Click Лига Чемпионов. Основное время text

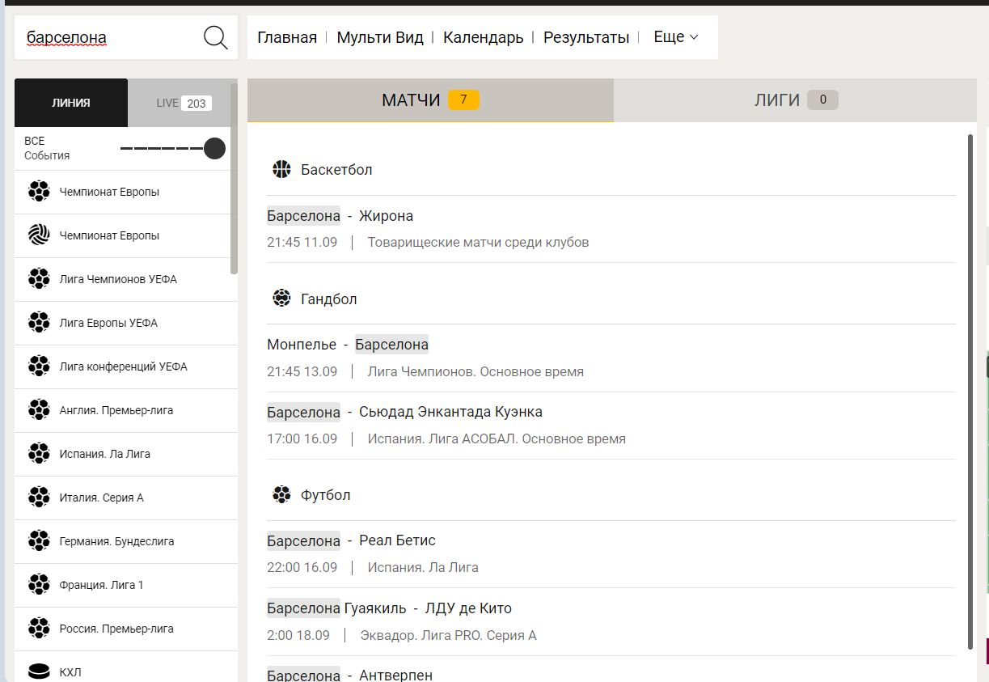pyautogui.click(x=475, y=371)
